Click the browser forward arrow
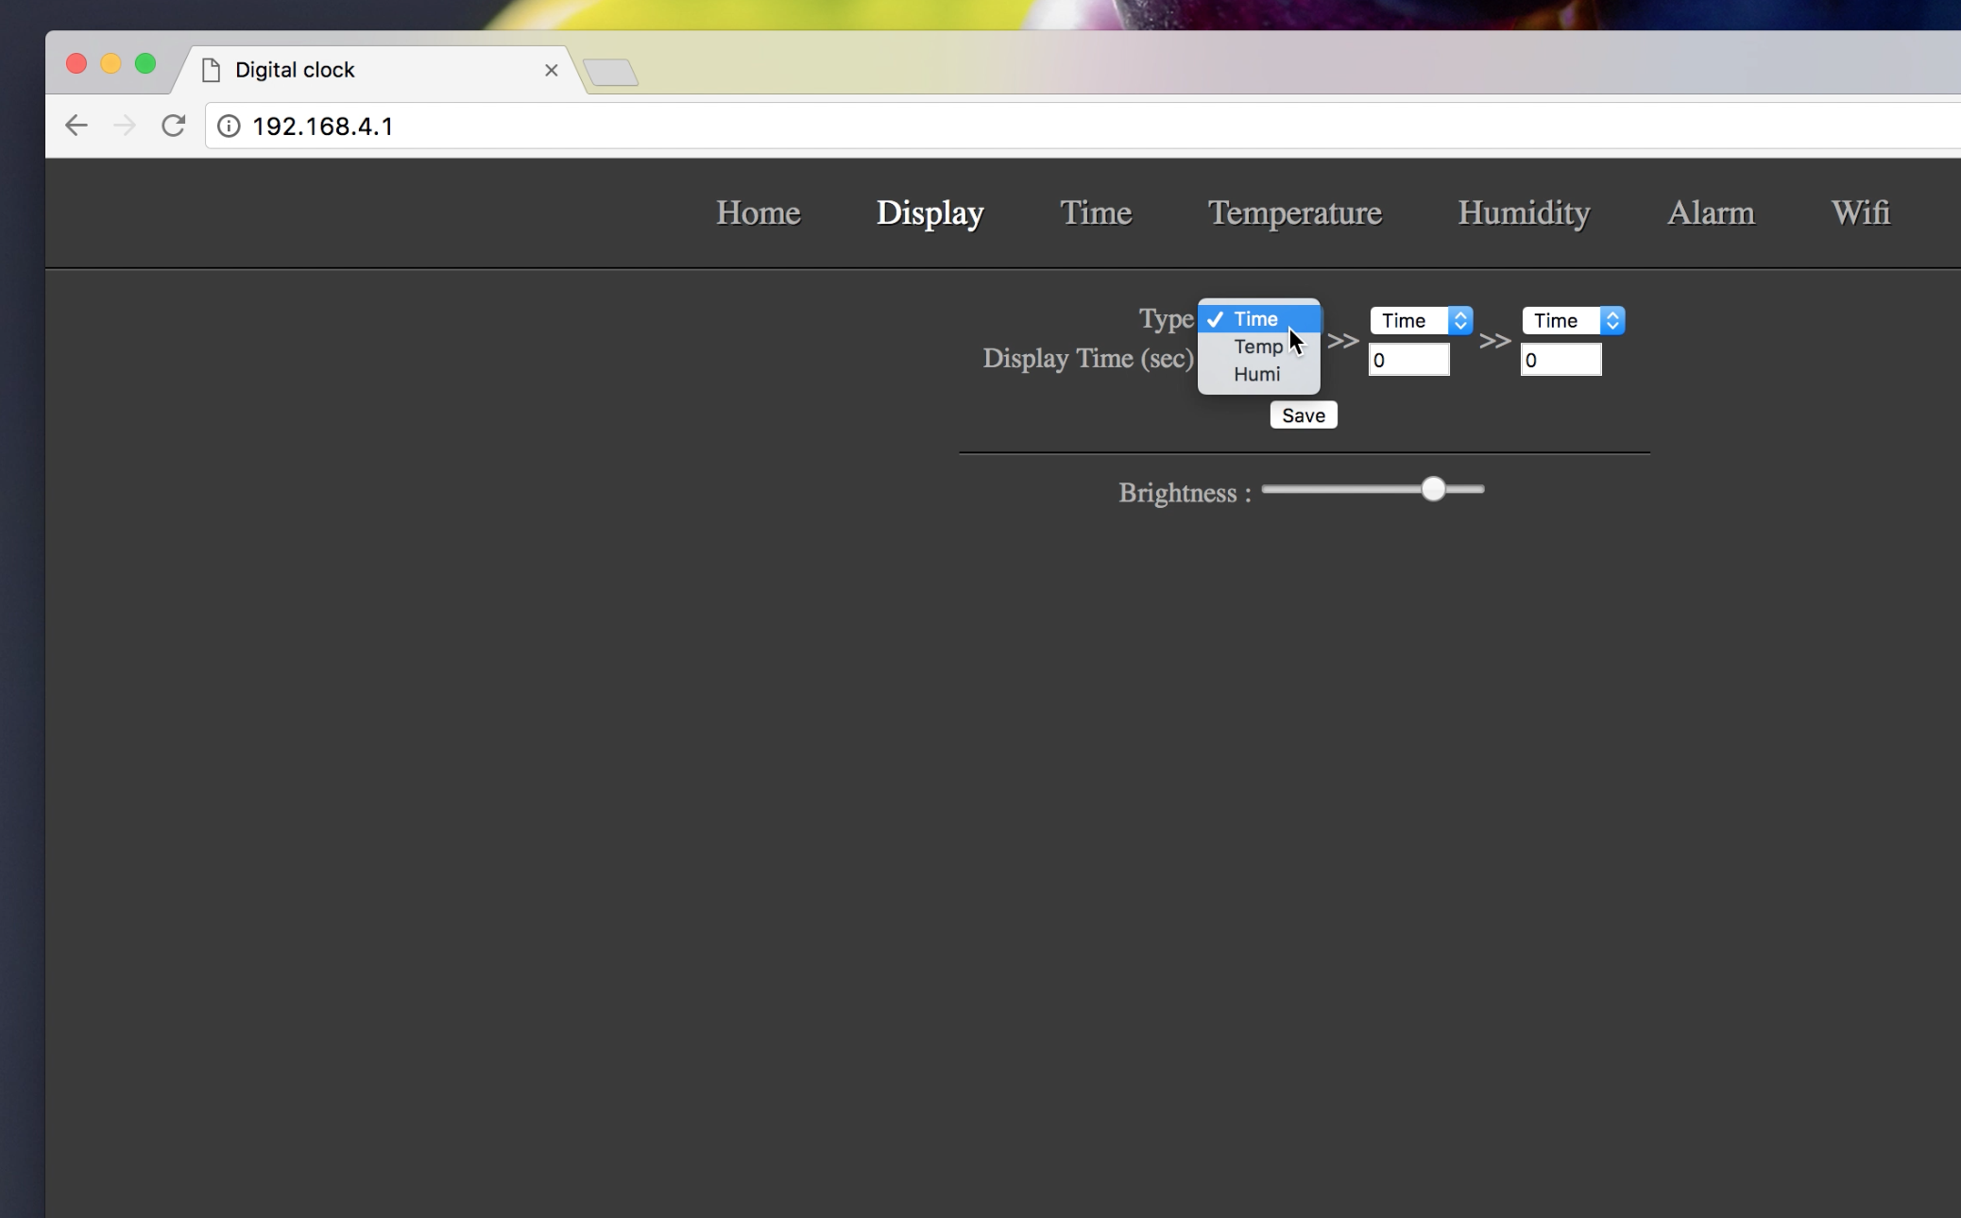The width and height of the screenshot is (1961, 1218). [x=125, y=126]
